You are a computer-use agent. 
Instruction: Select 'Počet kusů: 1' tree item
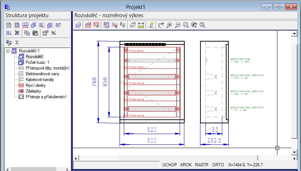click(x=38, y=62)
